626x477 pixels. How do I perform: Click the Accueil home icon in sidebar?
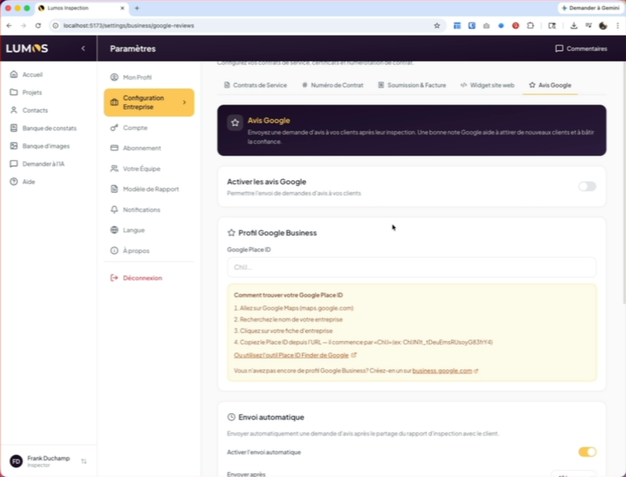click(x=14, y=74)
